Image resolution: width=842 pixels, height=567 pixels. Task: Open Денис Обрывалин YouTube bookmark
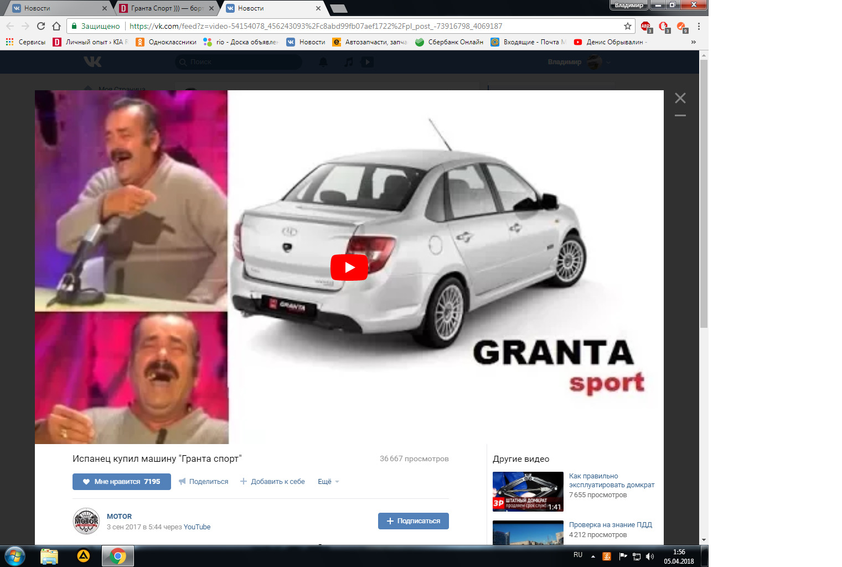(x=611, y=42)
